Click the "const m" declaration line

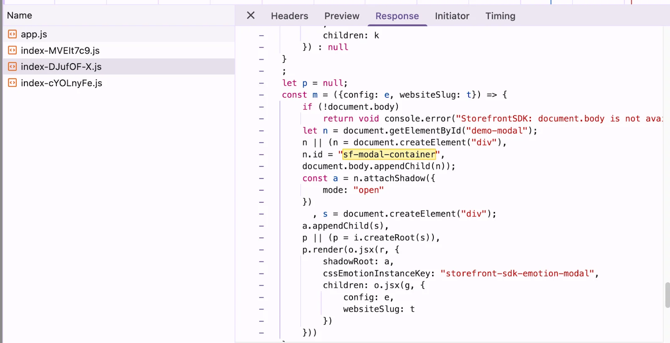[x=394, y=95]
